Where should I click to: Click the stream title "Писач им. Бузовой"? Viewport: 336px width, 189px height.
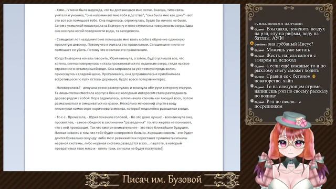[x=162, y=180]
